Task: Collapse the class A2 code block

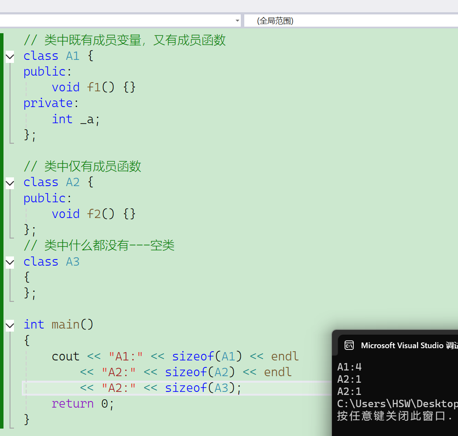Action: (x=10, y=183)
